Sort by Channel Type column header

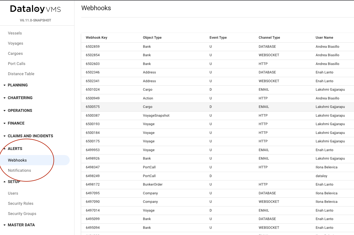pos(269,38)
